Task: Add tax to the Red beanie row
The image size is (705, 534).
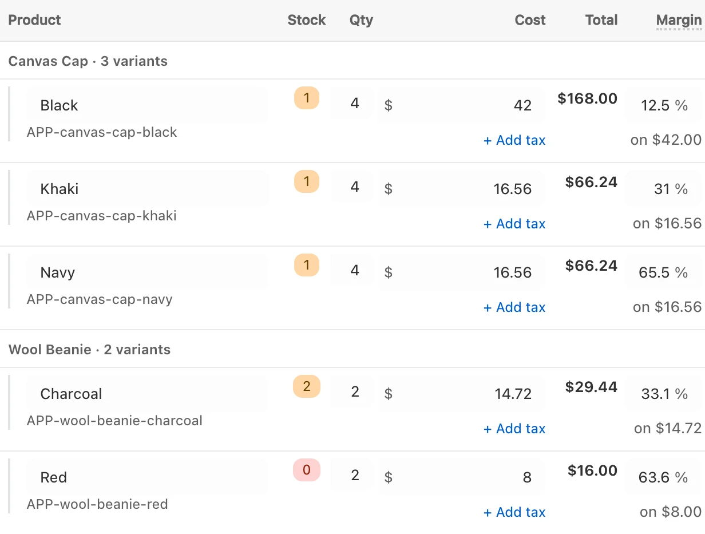Action: coord(514,512)
